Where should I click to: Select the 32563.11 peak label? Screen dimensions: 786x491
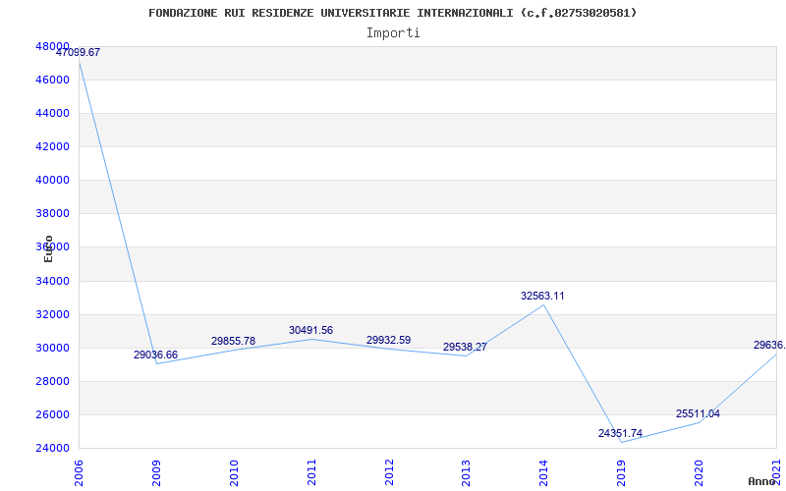pyautogui.click(x=542, y=297)
